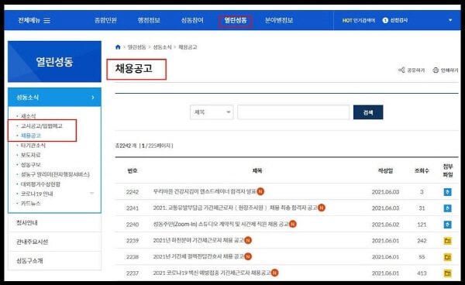
Task: Download attachment for post 2242
Action: pos(447,192)
